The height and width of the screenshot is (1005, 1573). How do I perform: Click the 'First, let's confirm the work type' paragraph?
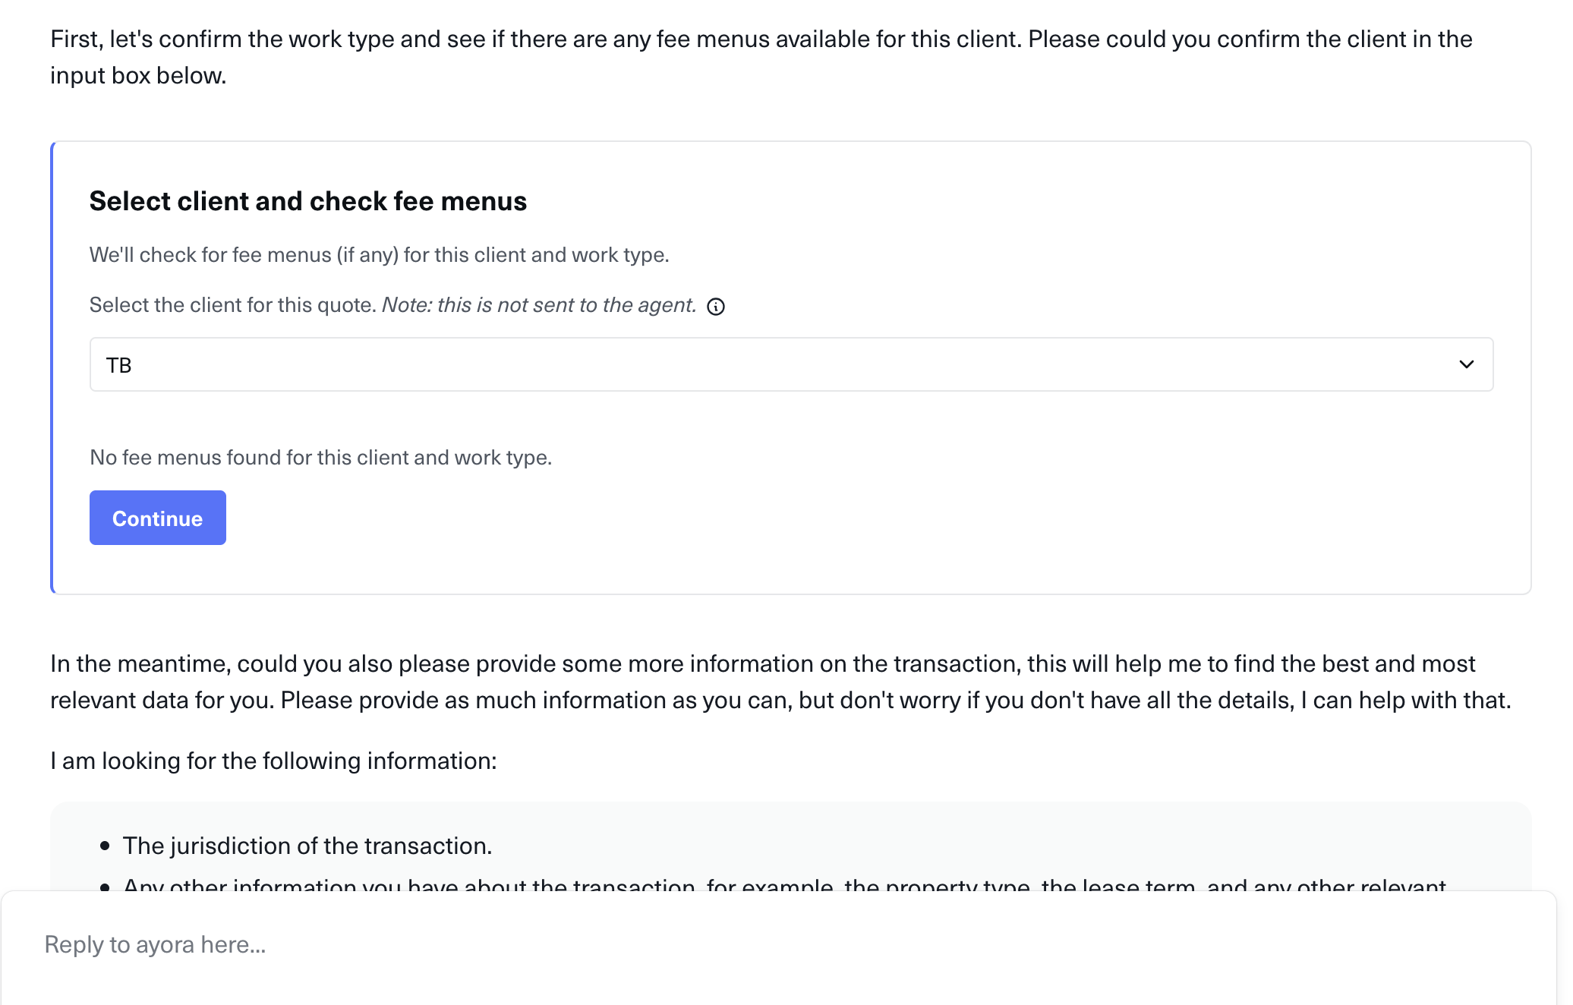coord(761,39)
